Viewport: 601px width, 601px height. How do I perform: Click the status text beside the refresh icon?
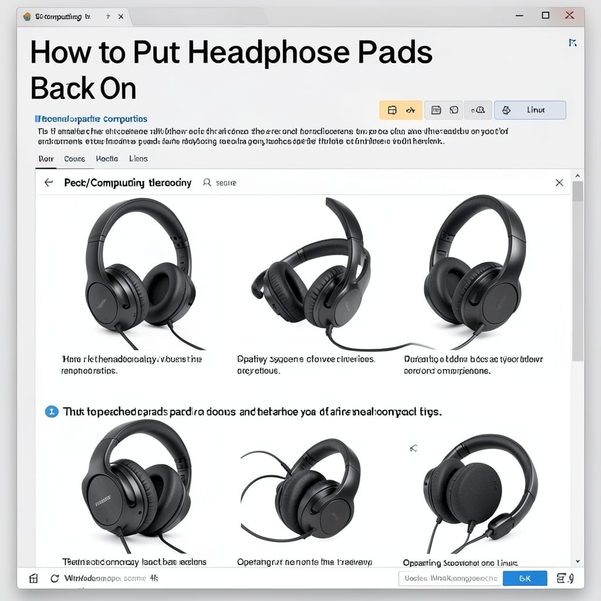pyautogui.click(x=111, y=578)
